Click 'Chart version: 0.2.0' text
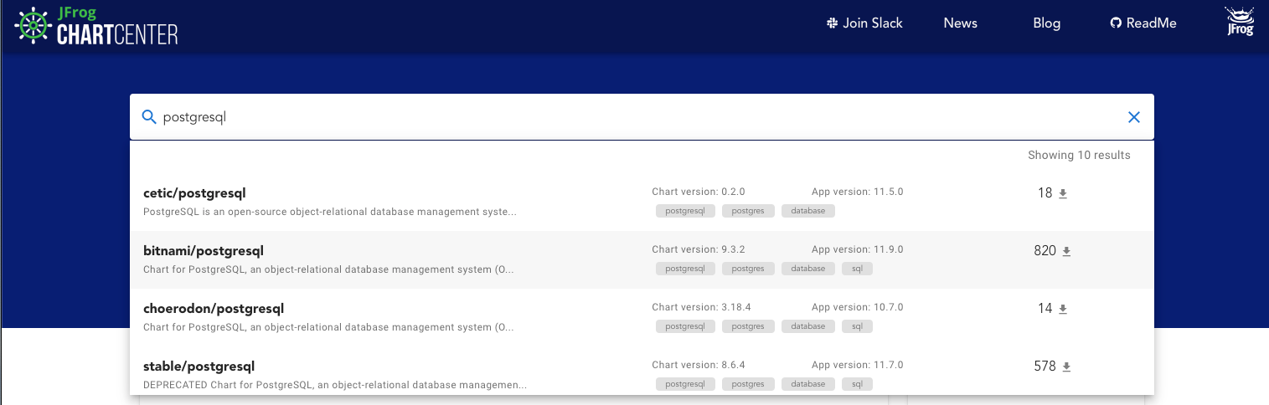 [699, 192]
